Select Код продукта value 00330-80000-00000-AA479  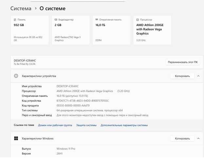coord(73,106)
